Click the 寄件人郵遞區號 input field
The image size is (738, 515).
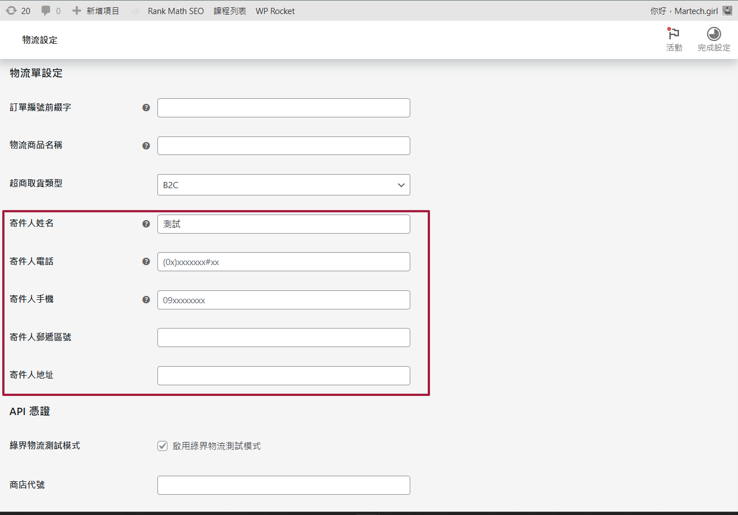(283, 338)
